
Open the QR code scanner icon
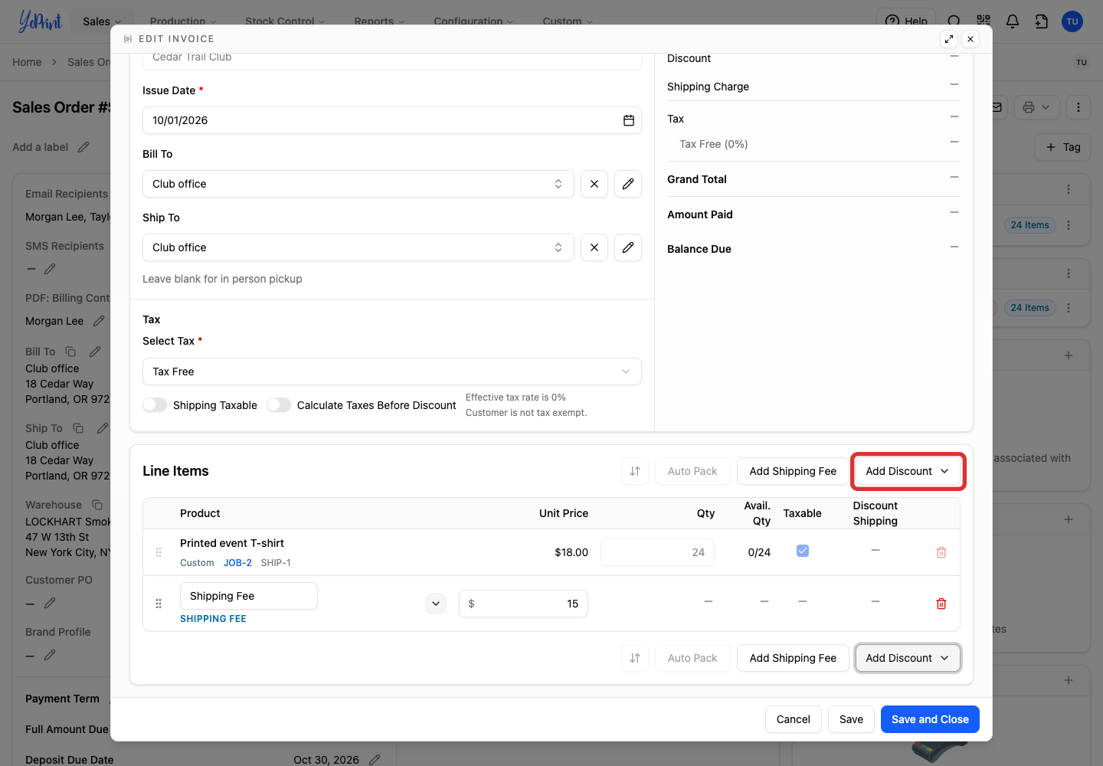coord(984,21)
